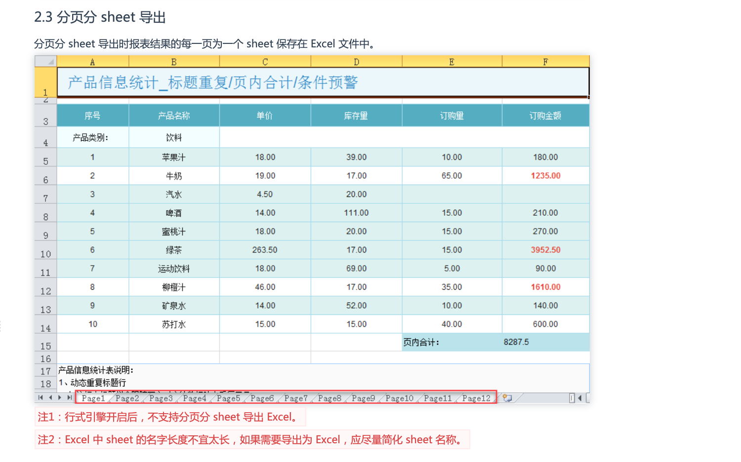741x462 pixels.
Task: Open the Page9 sheet tab
Action: (x=363, y=398)
